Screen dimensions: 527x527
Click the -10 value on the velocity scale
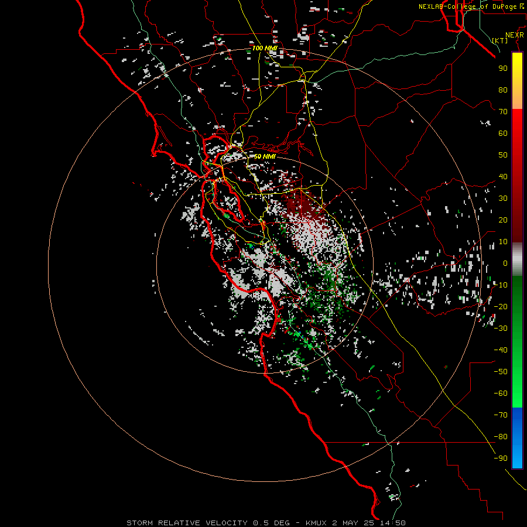(501, 285)
